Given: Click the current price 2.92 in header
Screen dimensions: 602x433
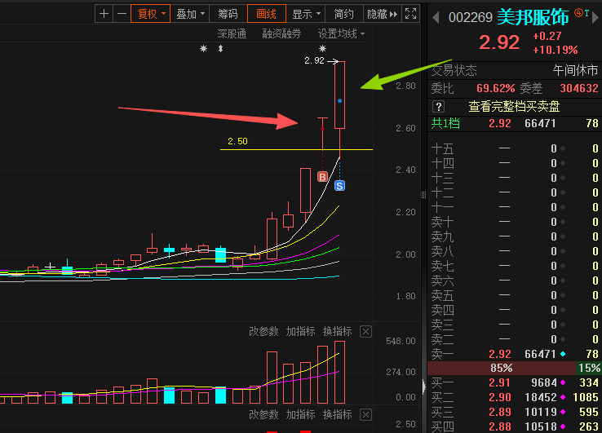Looking at the screenshot, I should point(499,42).
